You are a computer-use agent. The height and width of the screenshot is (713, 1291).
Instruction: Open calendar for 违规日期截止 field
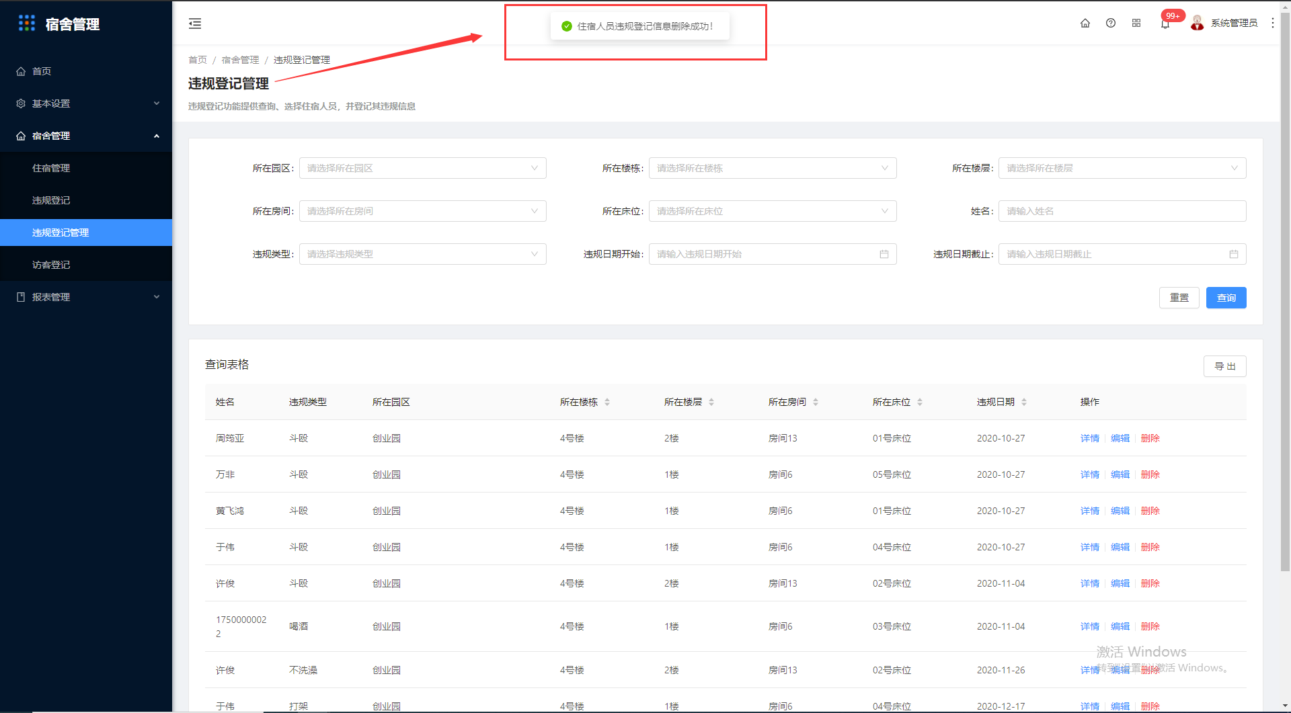pyautogui.click(x=1234, y=254)
